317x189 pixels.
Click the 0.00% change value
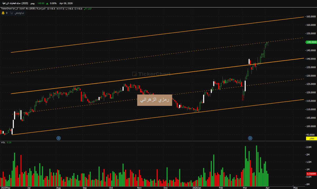[x=53, y=3]
